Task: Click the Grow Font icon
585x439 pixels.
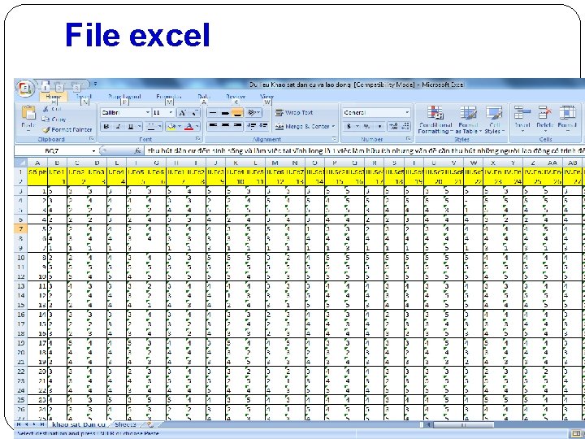Action: (183, 113)
